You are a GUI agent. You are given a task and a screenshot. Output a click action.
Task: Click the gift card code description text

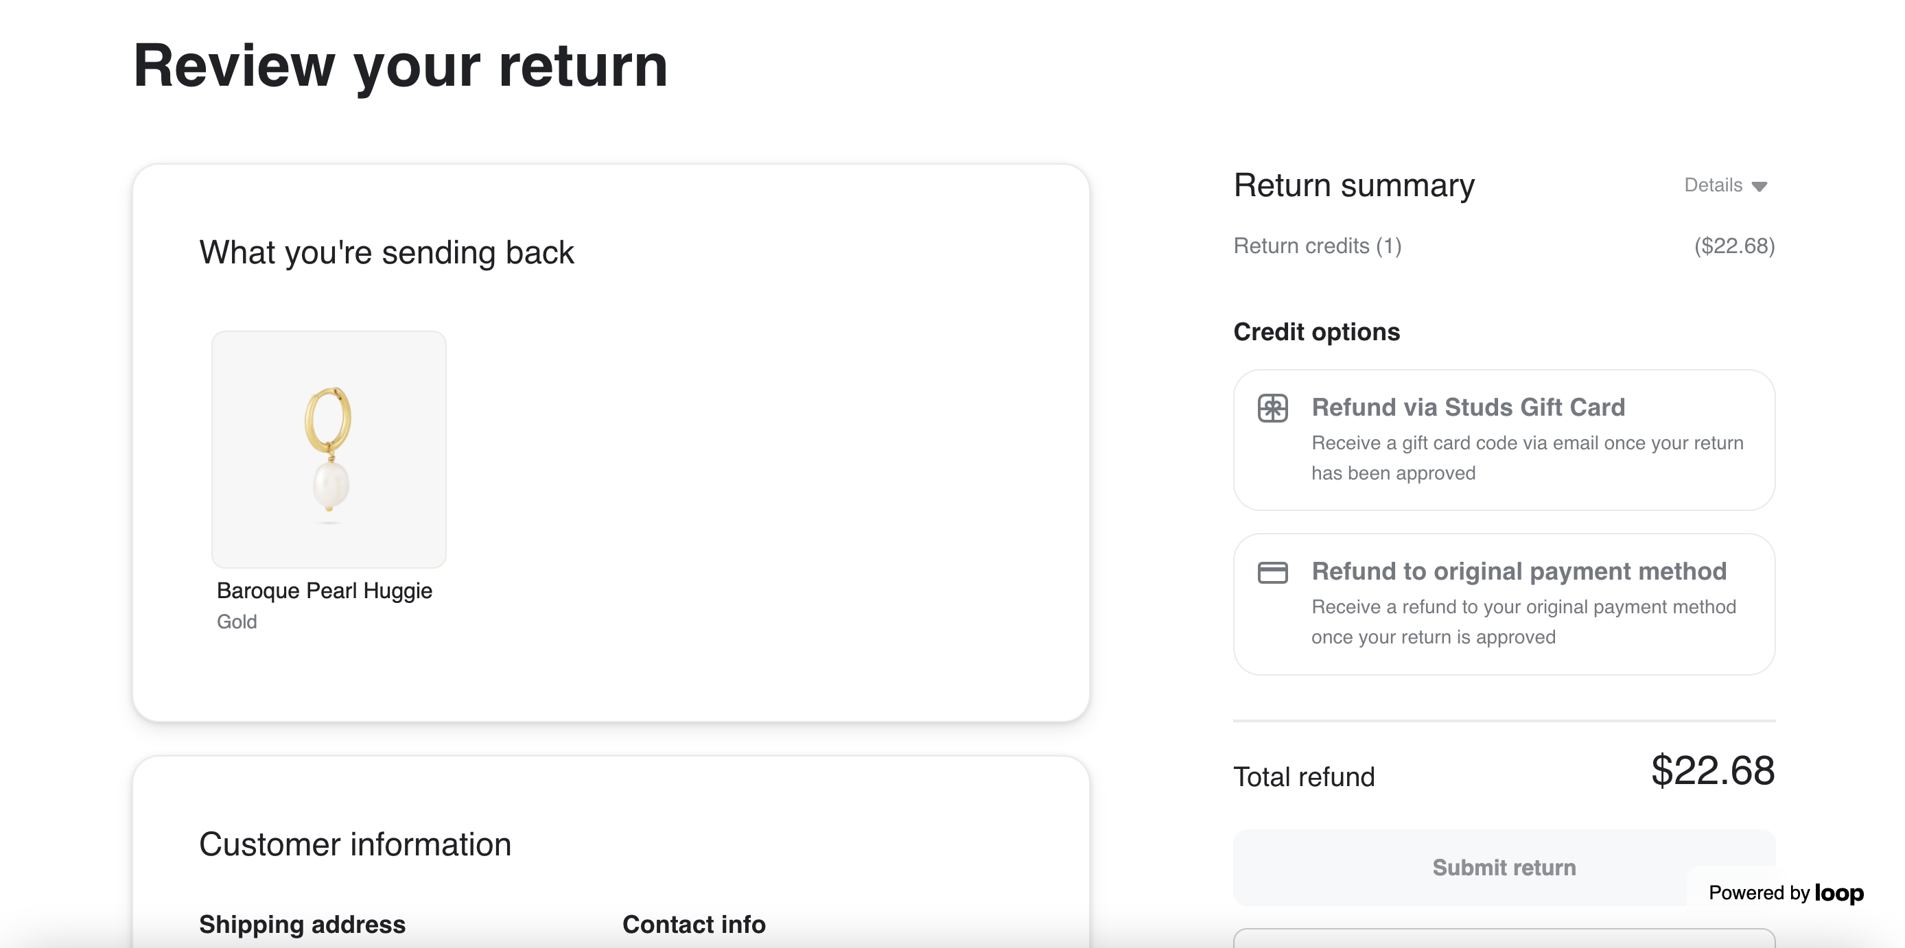[x=1526, y=458]
